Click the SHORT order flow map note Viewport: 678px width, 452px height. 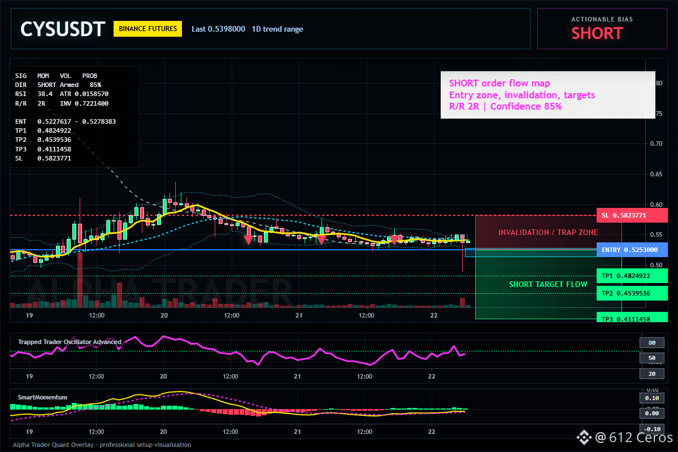coord(499,83)
